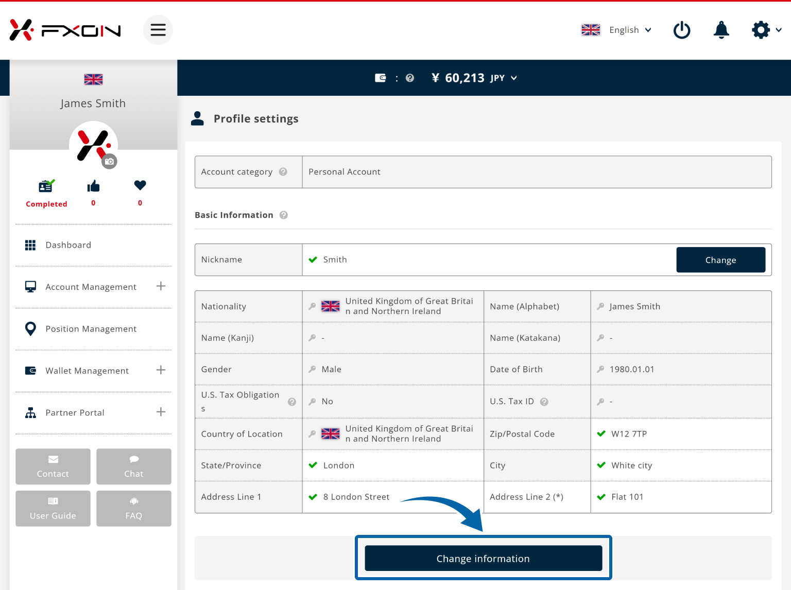The height and width of the screenshot is (590, 791).
Task: Open the settings gear dropdown
Action: [x=766, y=30]
